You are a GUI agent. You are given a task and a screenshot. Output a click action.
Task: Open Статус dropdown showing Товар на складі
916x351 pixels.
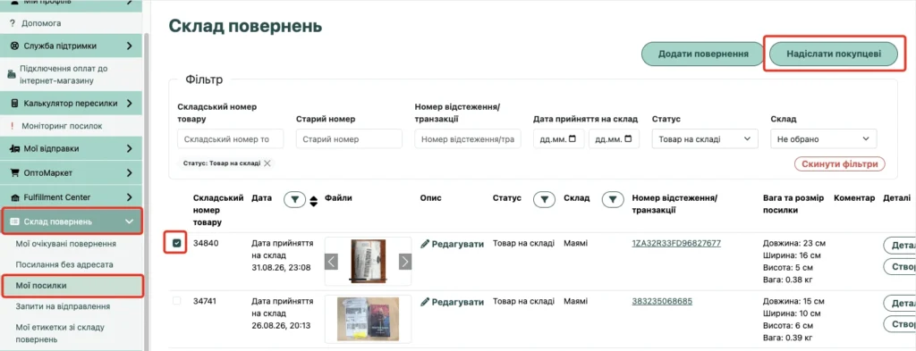tap(705, 139)
